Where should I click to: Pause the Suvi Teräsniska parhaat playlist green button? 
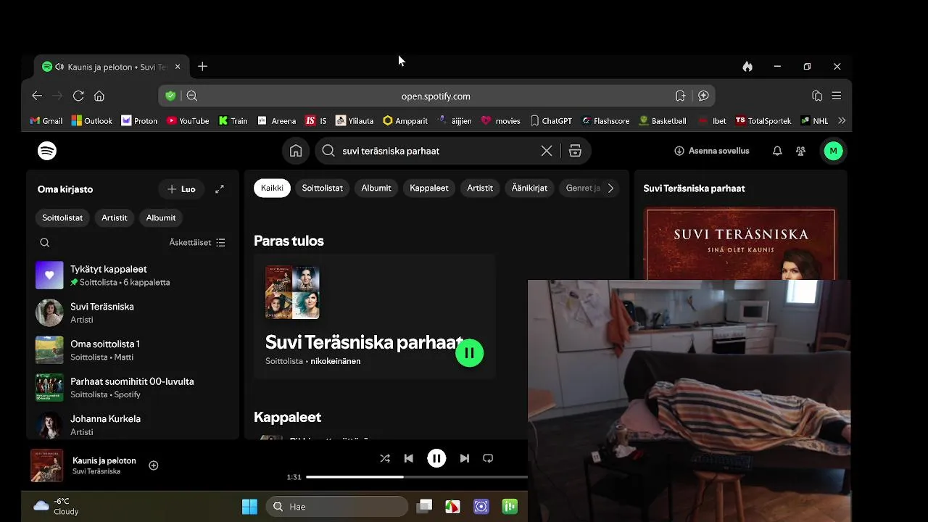pos(469,353)
